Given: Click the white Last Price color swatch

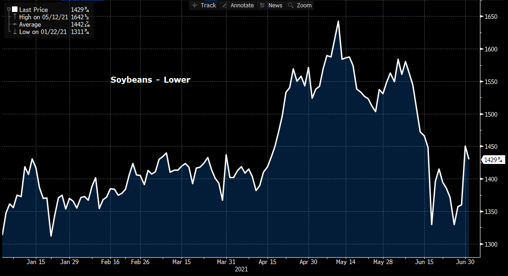Looking at the screenshot, I should [15, 9].
